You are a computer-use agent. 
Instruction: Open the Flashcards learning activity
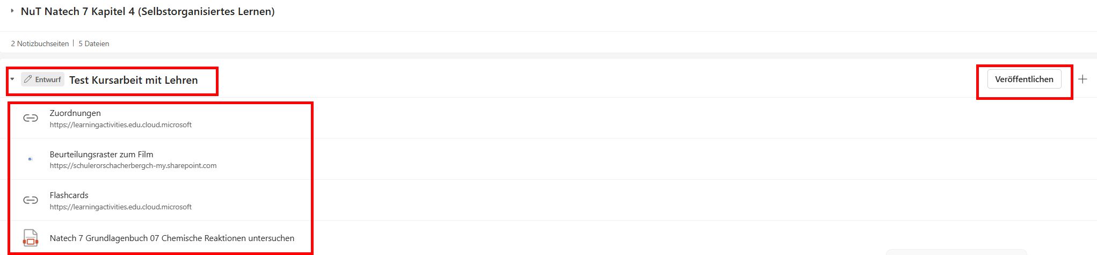(x=69, y=195)
